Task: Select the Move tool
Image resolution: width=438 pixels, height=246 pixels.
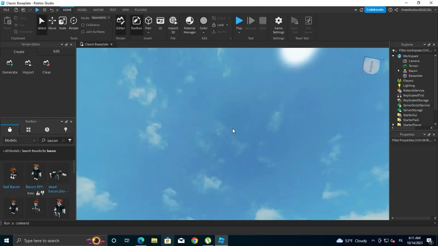Action: point(52,23)
